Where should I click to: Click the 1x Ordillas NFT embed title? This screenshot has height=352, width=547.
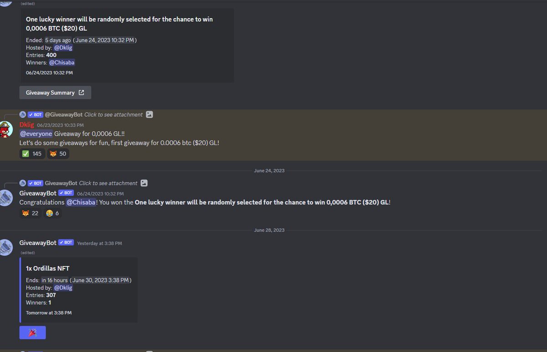pyautogui.click(x=48, y=269)
